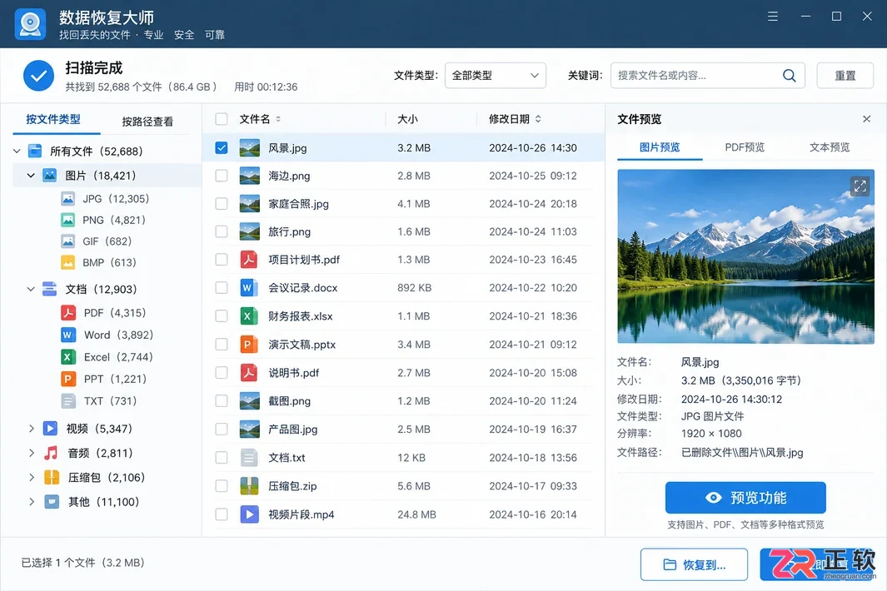Expand the 压缩包 tree node
This screenshot has width=887, height=591.
click(32, 477)
